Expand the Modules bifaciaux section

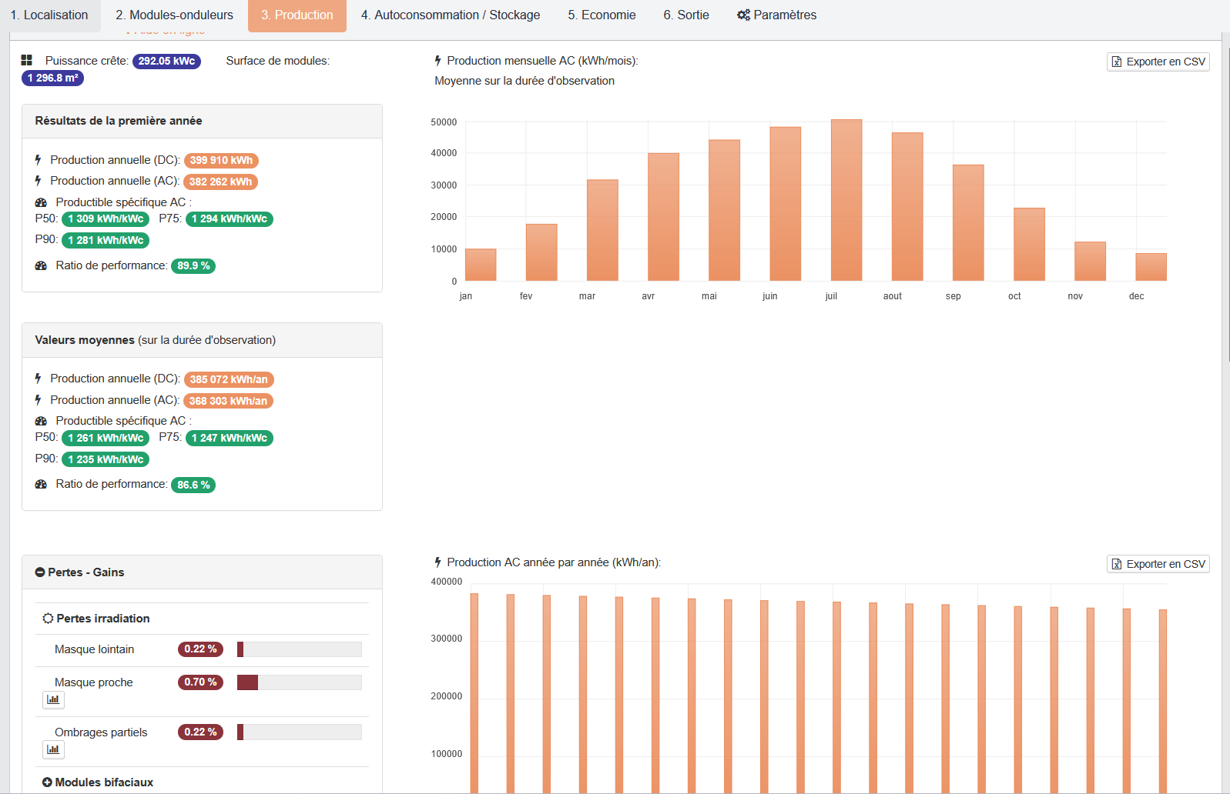point(47,782)
